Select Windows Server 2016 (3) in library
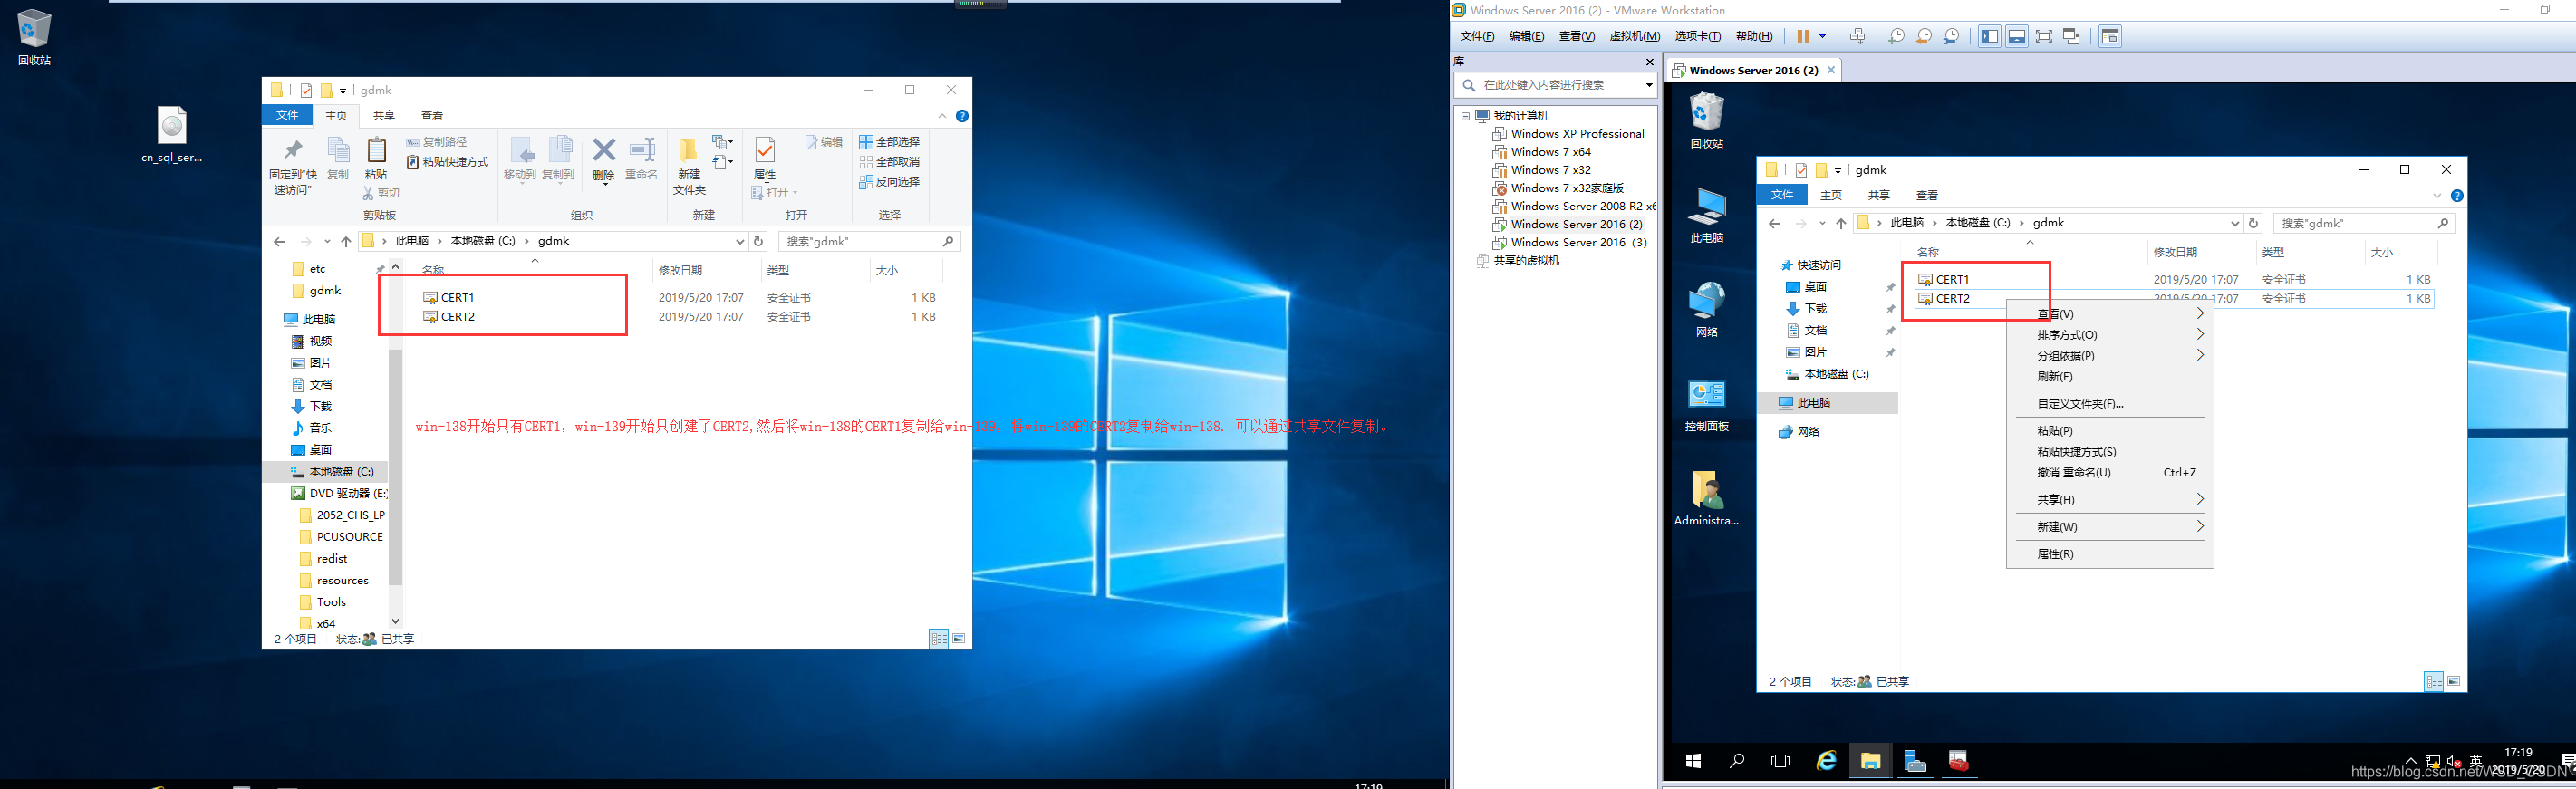The height and width of the screenshot is (789, 2576). click(x=1569, y=242)
